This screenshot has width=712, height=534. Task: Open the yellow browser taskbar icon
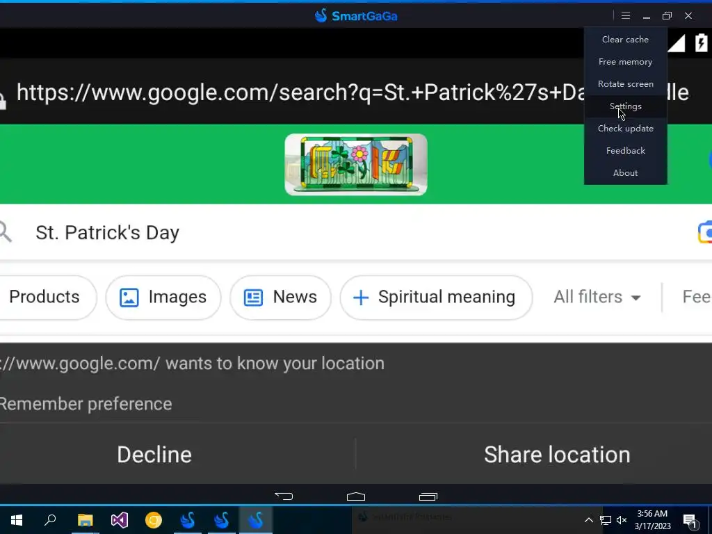(x=154, y=520)
